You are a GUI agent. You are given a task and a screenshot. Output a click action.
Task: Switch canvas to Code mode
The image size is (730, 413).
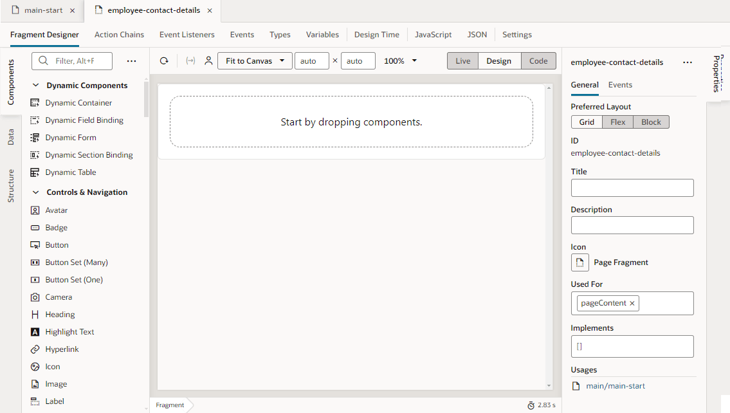tap(538, 61)
